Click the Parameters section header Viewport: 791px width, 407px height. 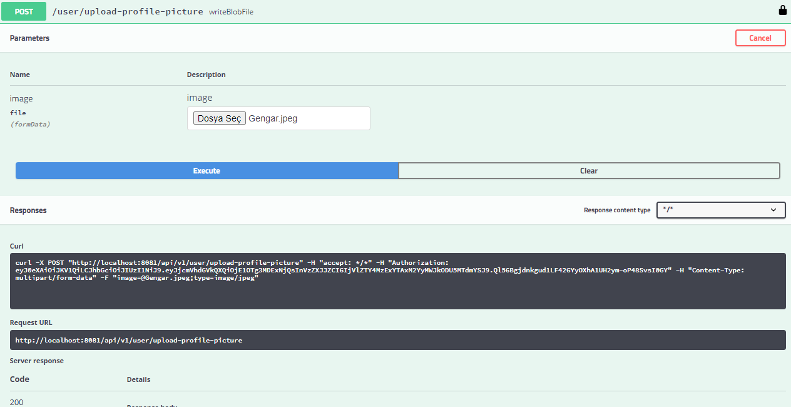coord(29,38)
